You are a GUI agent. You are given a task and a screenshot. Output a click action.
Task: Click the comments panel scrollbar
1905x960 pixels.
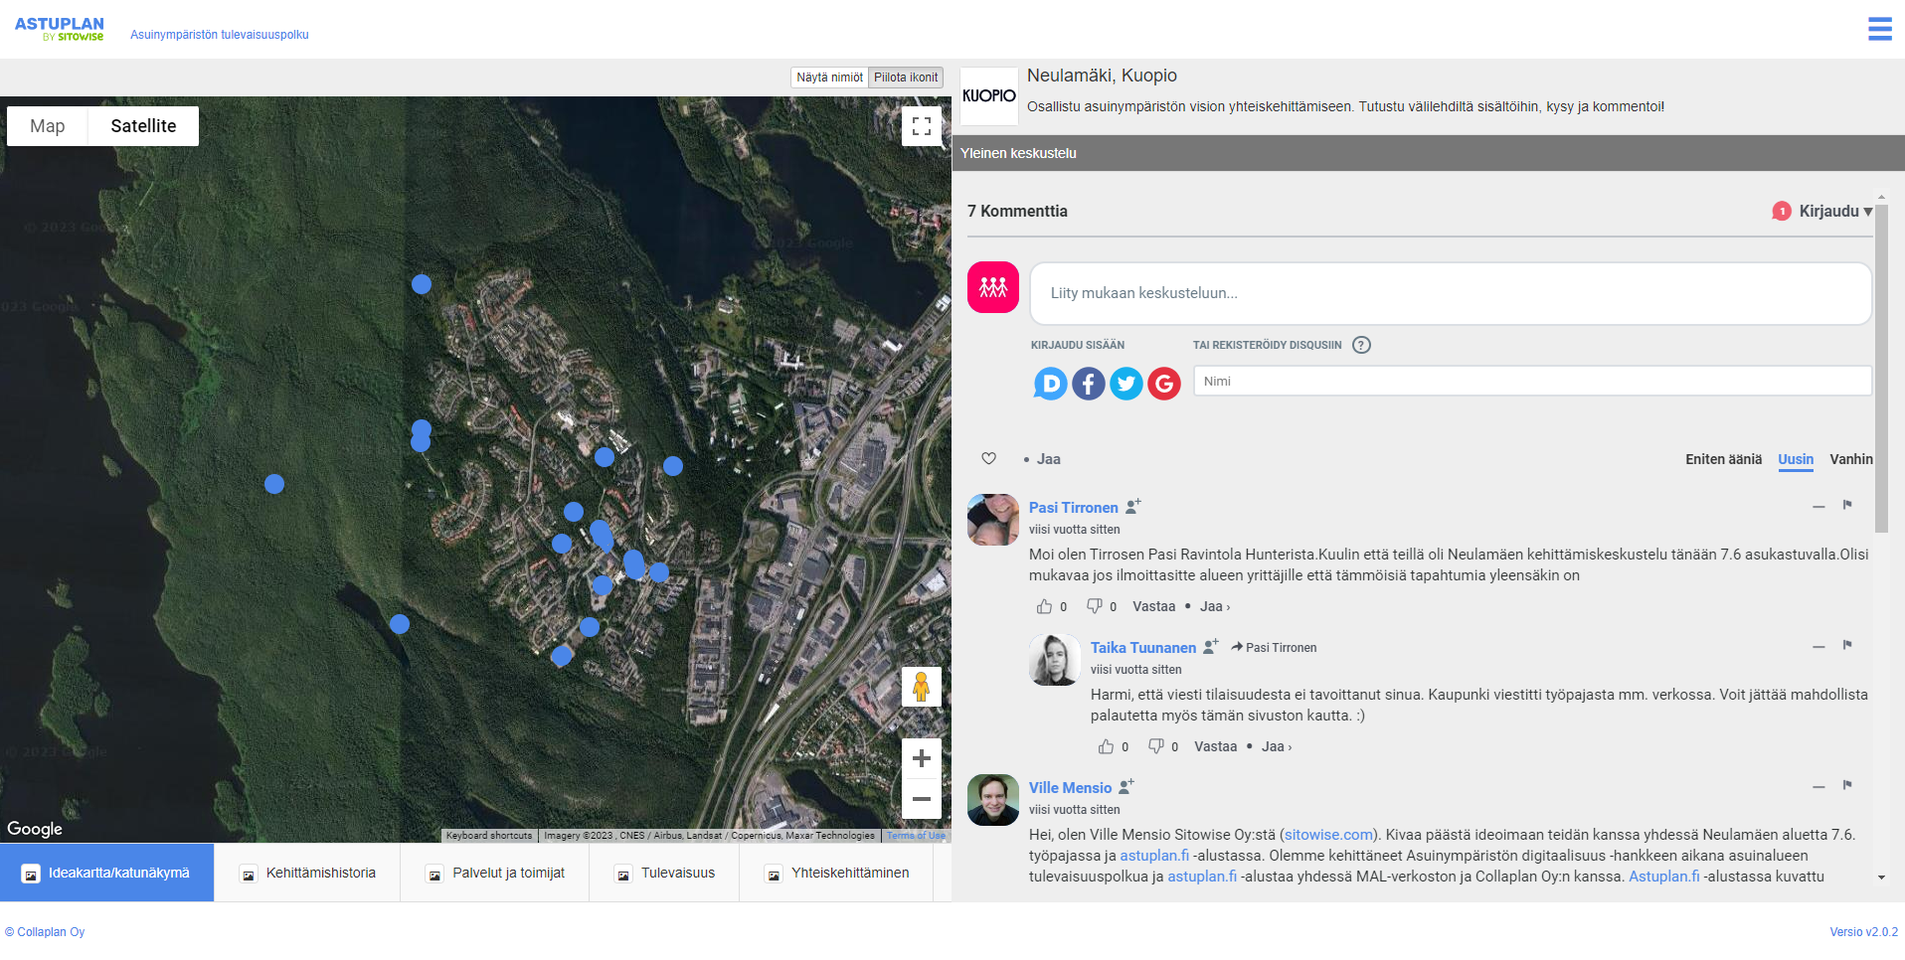[x=1881, y=368]
